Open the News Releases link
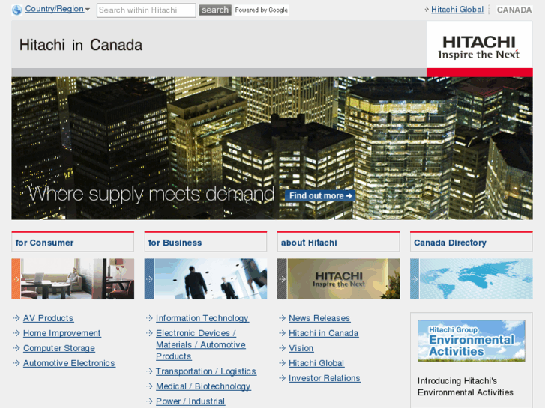The height and width of the screenshot is (408, 545). click(x=319, y=318)
